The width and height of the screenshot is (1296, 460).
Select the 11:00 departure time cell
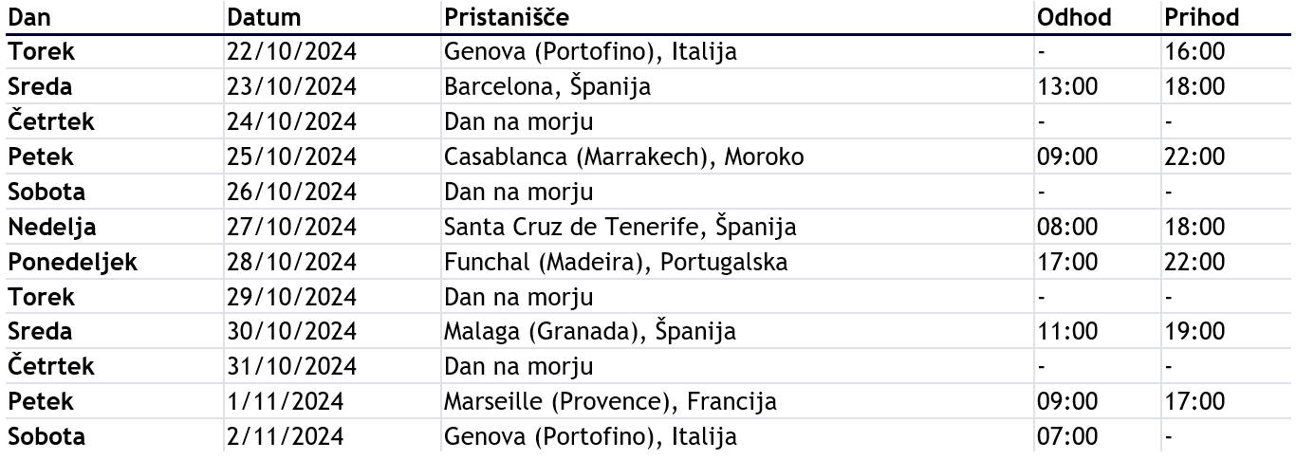(x=1067, y=332)
